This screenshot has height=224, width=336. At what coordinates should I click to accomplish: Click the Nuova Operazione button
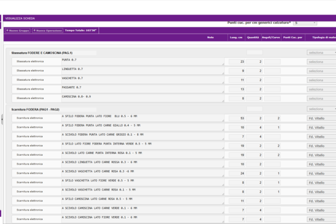(48, 30)
